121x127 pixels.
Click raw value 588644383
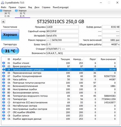pos(110,96)
